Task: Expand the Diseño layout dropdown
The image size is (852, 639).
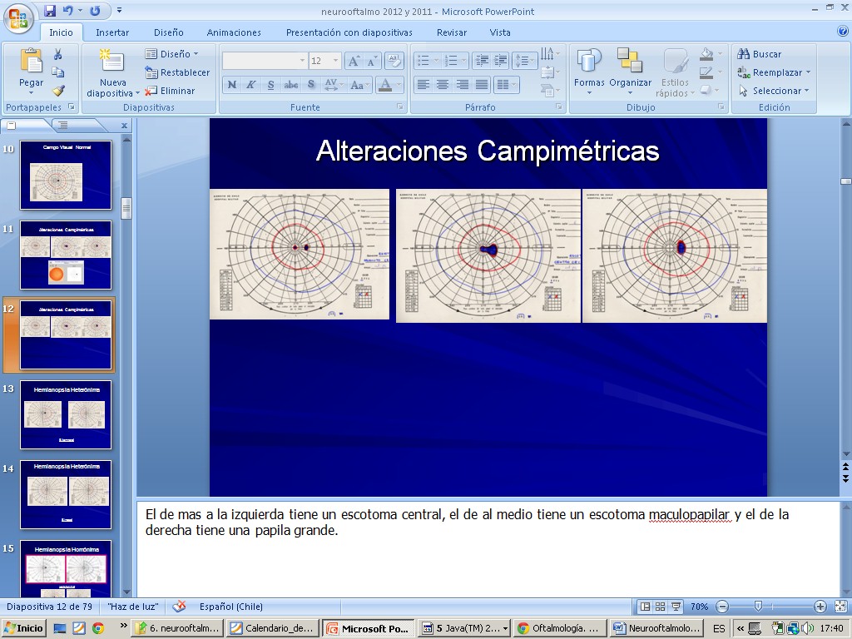Action: [172, 54]
